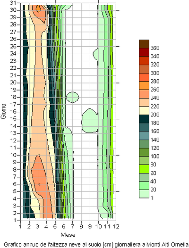Select day axis tick label 1
Image resolution: width=189 pixels, height=248 pixels.
(15, 220)
